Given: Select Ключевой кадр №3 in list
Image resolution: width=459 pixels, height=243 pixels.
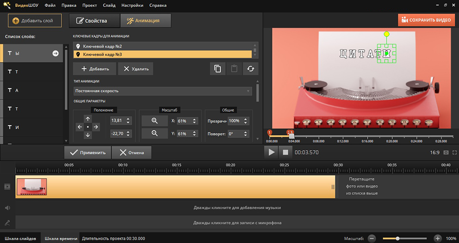Looking at the screenshot, I should click(162, 54).
